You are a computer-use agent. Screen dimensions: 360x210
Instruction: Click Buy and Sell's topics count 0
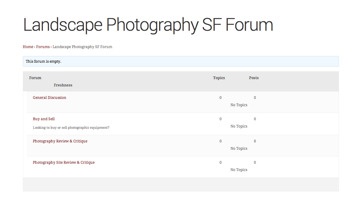220,119
